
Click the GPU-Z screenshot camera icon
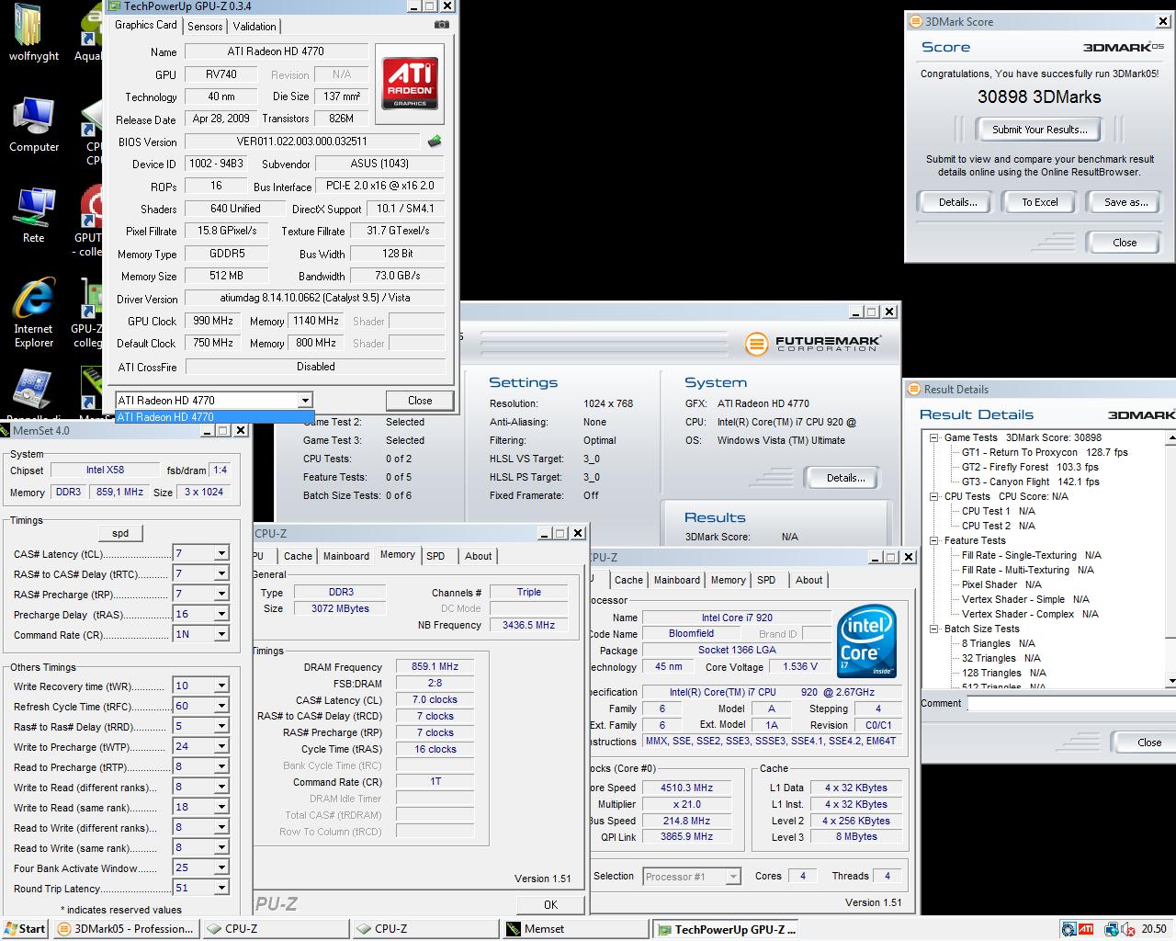[x=442, y=25]
